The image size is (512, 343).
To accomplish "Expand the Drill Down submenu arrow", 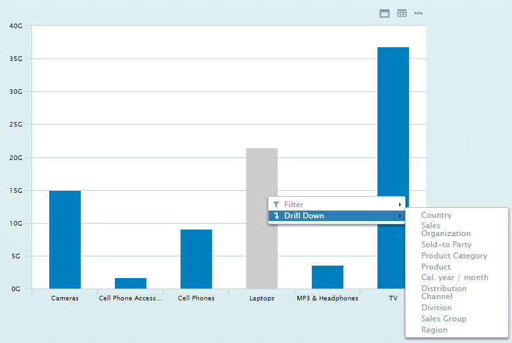I will coord(400,216).
